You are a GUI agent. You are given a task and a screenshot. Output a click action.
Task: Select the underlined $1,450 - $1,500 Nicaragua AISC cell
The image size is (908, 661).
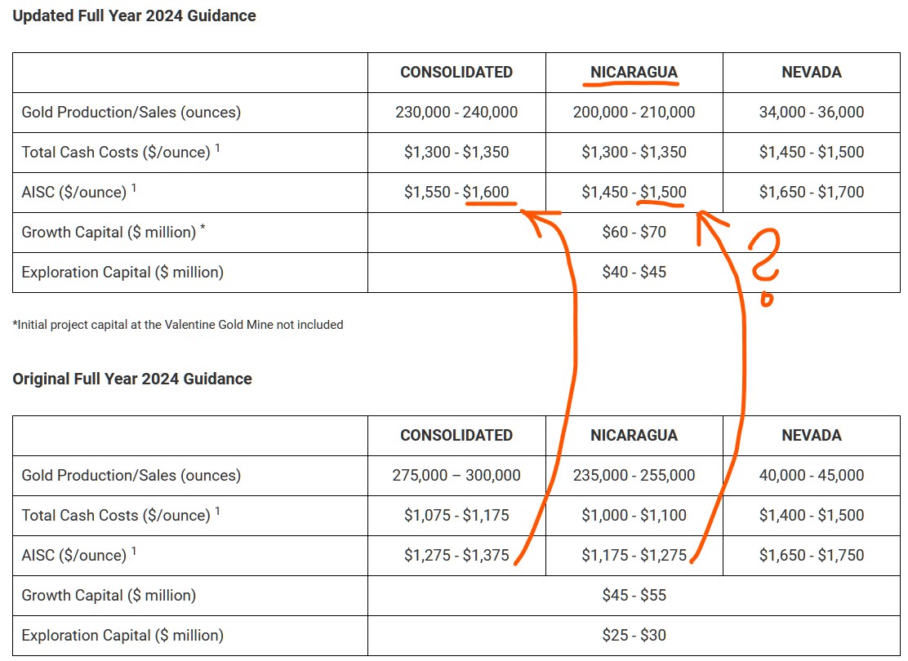click(x=634, y=192)
